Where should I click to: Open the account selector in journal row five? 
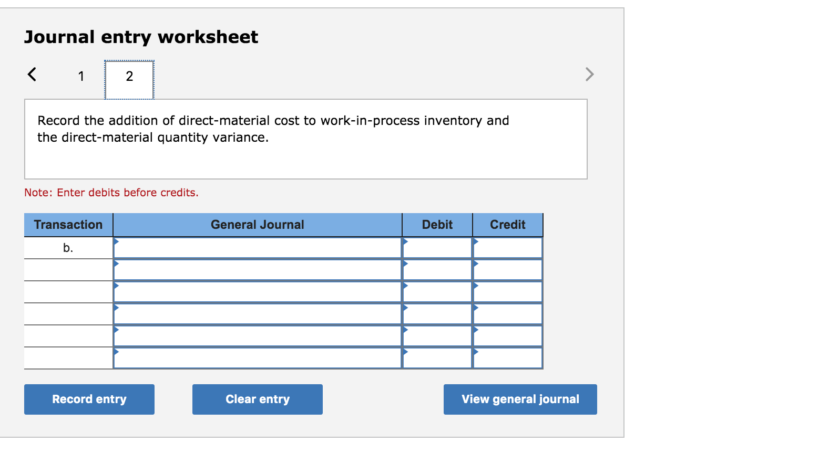coord(117,330)
